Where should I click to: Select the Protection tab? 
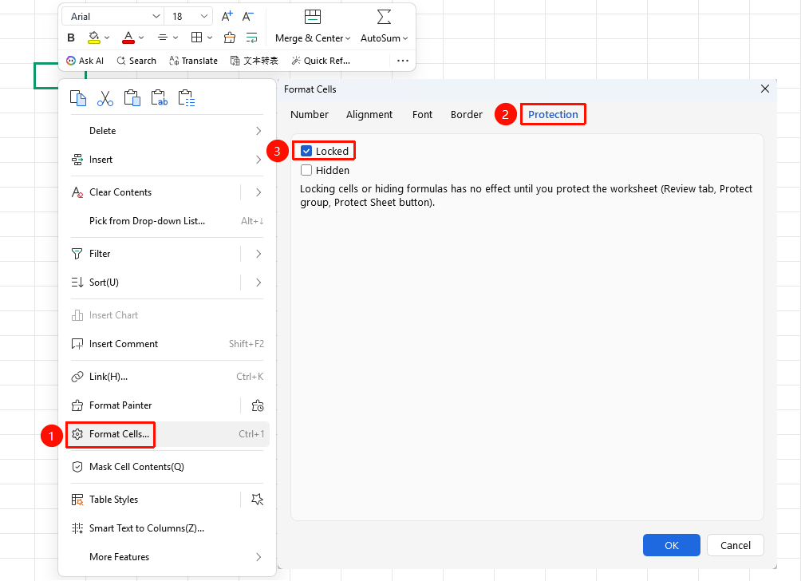(553, 114)
